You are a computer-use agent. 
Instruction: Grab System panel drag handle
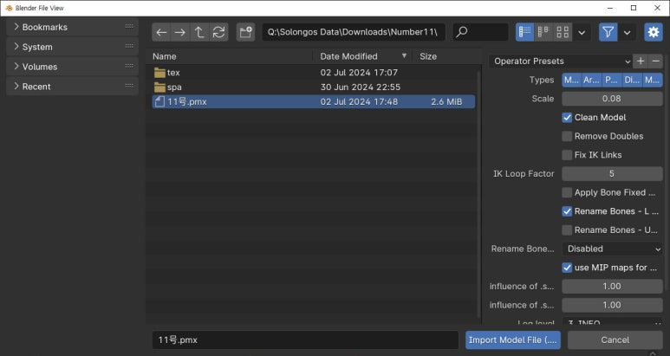(129, 46)
